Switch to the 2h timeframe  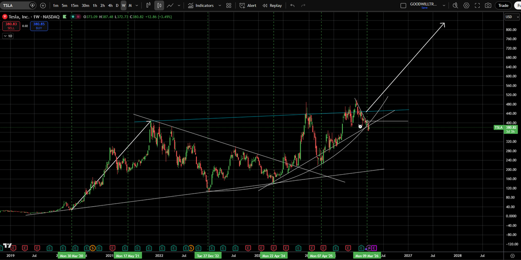point(103,5)
